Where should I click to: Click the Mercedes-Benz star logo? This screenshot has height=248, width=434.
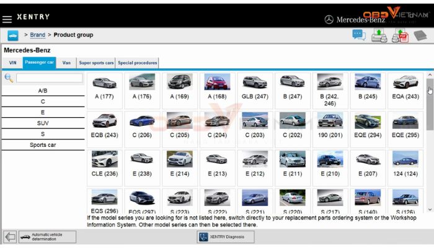(x=329, y=19)
